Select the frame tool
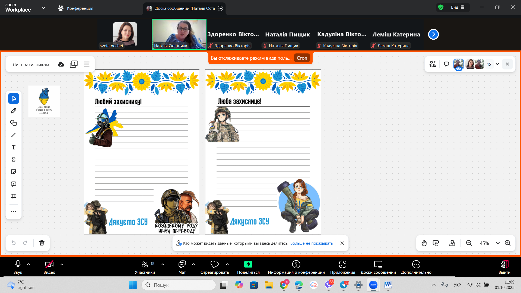This screenshot has height=293, width=521. [14, 196]
